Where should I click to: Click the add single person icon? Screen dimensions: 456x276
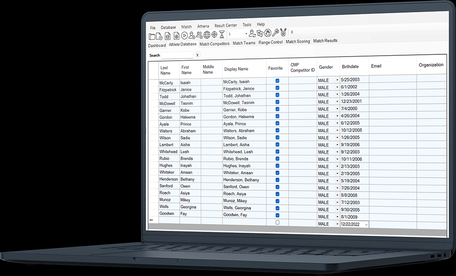[x=192, y=35]
